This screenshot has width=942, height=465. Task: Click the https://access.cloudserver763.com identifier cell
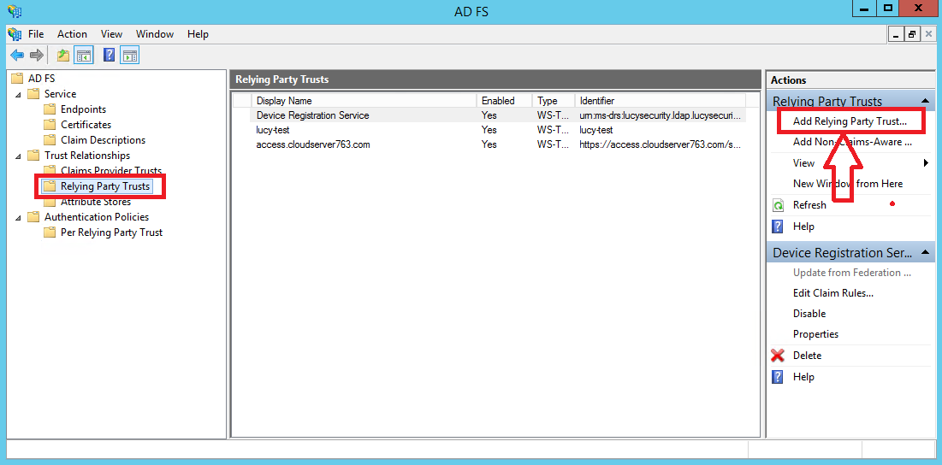(661, 144)
